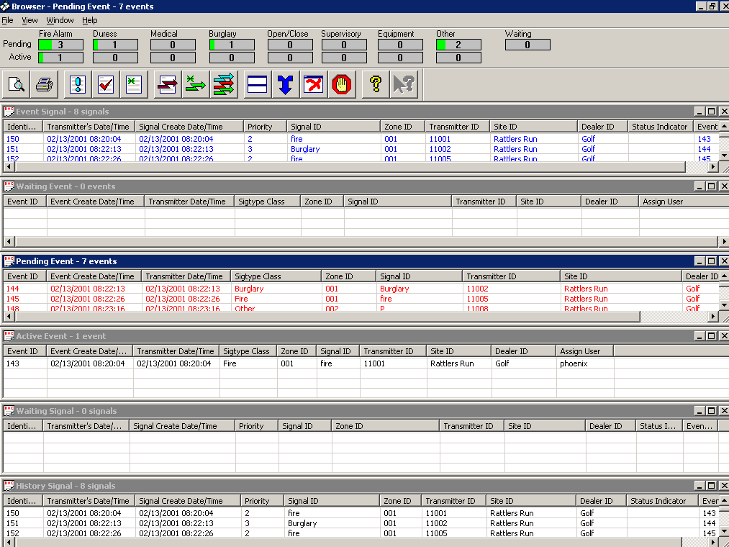
Task: Click the Priority column header in Event Signal
Action: pyautogui.click(x=264, y=127)
